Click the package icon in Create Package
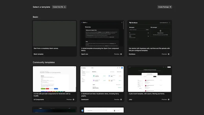204x115 pixels. tap(170, 7)
